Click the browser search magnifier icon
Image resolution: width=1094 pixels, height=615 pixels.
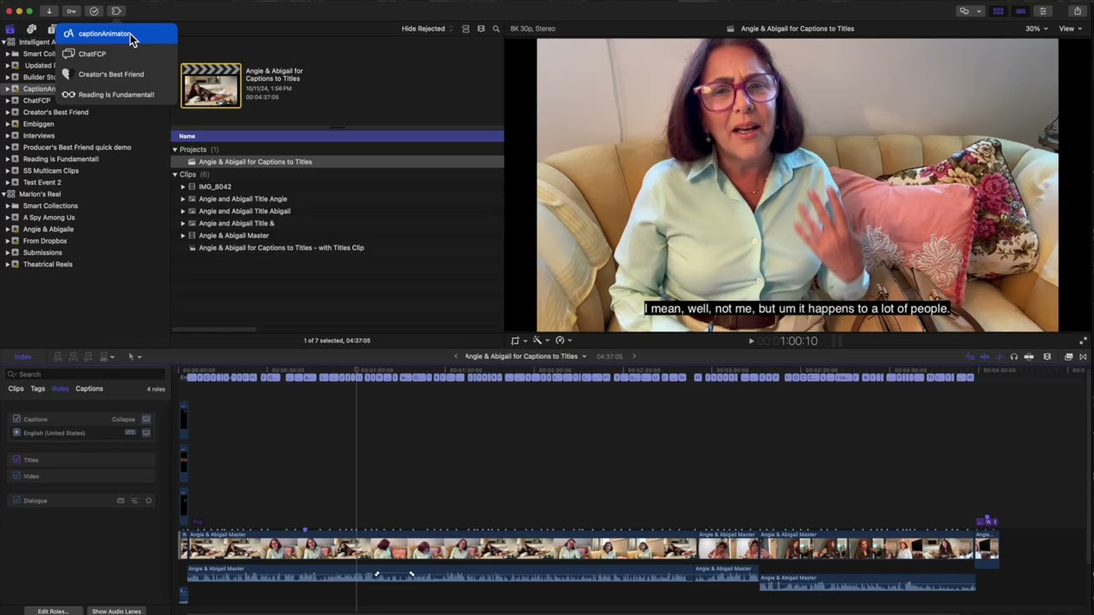(x=496, y=29)
